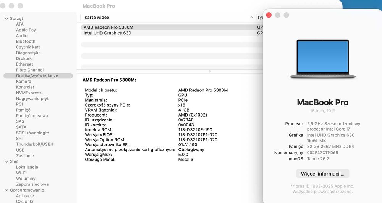Click the 32 GB 2667 MHz DDR4 value
Viewport: 382px width, 203px height.
pos(330,147)
